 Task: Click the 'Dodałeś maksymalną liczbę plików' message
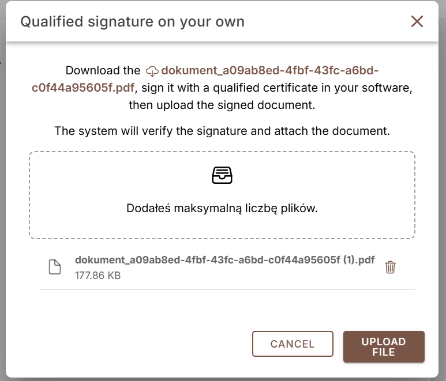[222, 208]
